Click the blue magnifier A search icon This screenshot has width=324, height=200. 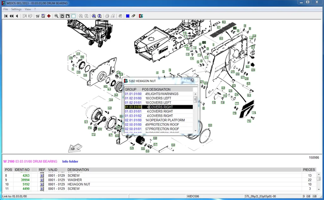pyautogui.click(x=94, y=16)
